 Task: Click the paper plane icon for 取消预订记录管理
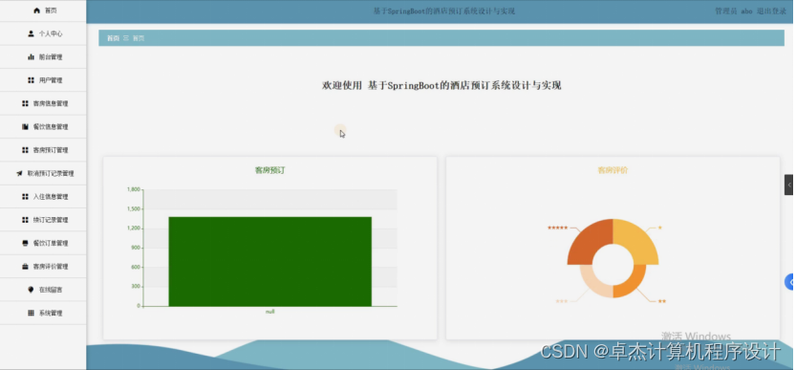click(19, 173)
